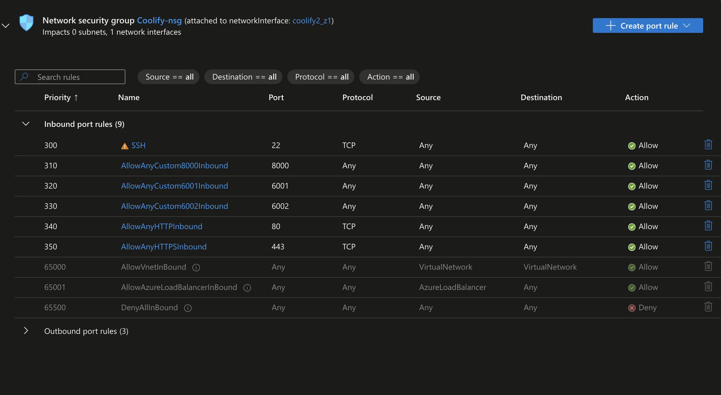Click info icon next to AllowVnetInBound
Screen dimensions: 721x395
(x=196, y=268)
